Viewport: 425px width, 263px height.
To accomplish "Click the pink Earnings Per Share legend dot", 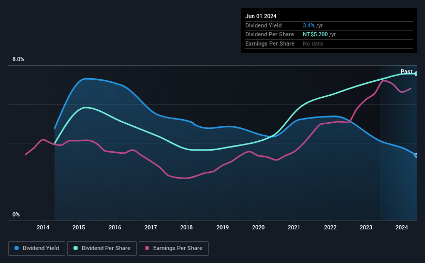I will coord(147,248).
